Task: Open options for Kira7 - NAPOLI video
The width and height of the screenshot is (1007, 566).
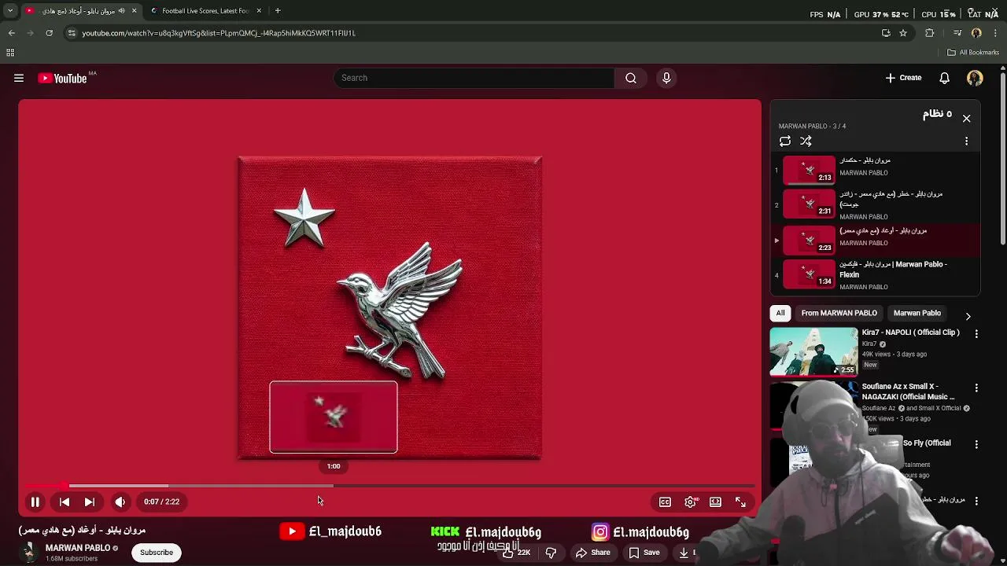Action: (976, 334)
